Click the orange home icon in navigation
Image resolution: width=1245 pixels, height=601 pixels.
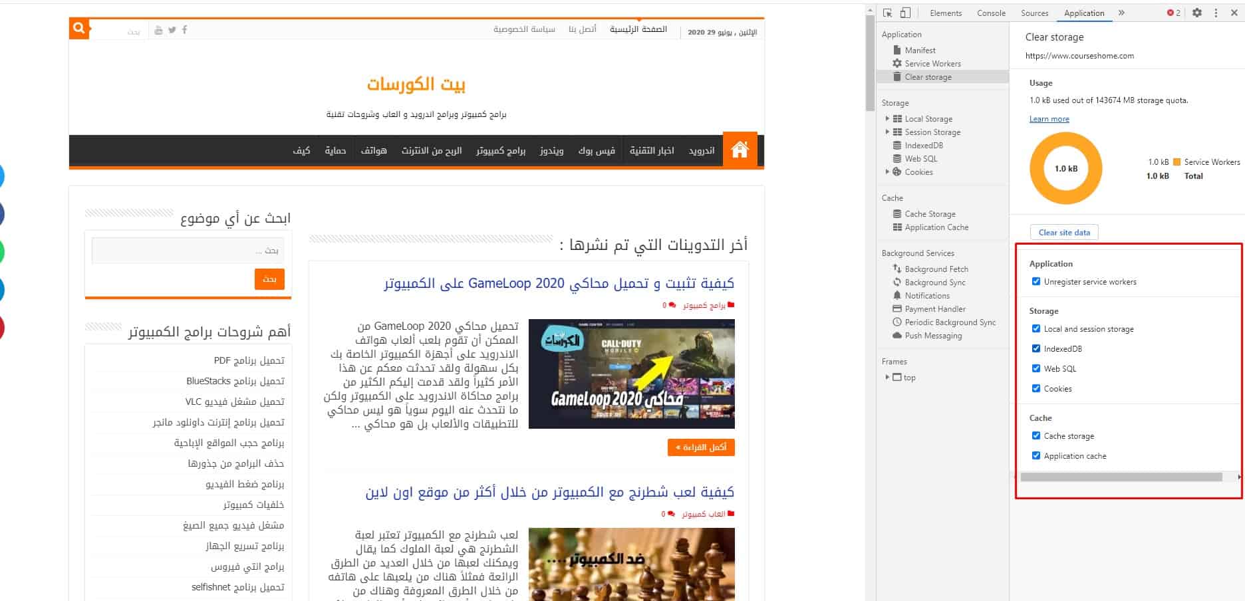(x=740, y=150)
